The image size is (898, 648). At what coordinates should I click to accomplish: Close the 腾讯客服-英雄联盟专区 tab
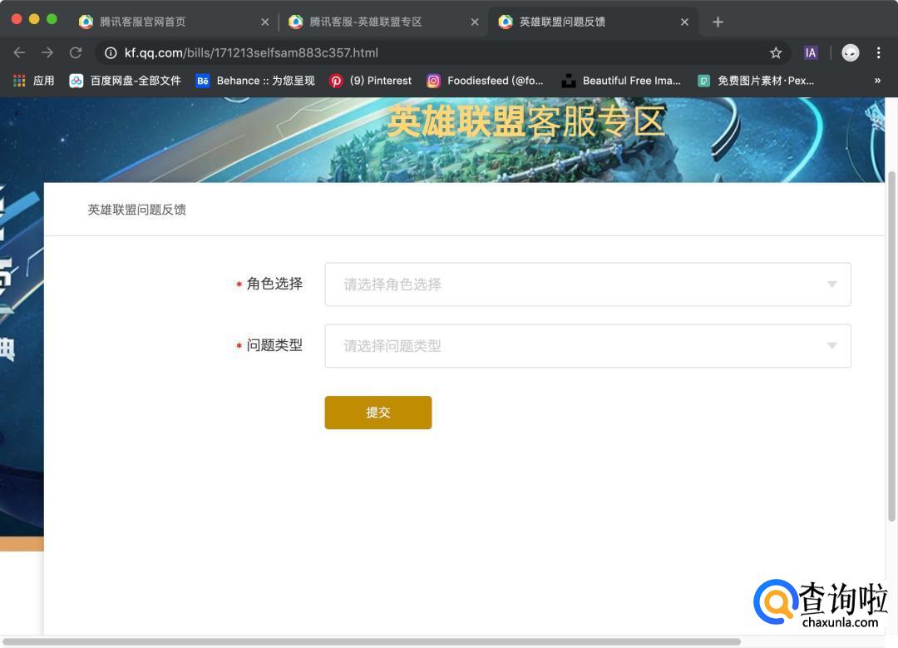point(475,22)
